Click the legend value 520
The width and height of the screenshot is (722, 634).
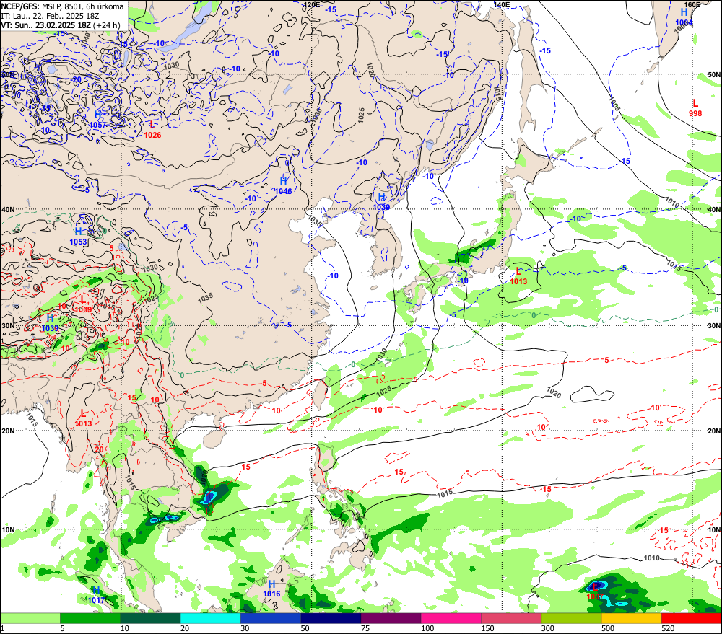(x=668, y=628)
